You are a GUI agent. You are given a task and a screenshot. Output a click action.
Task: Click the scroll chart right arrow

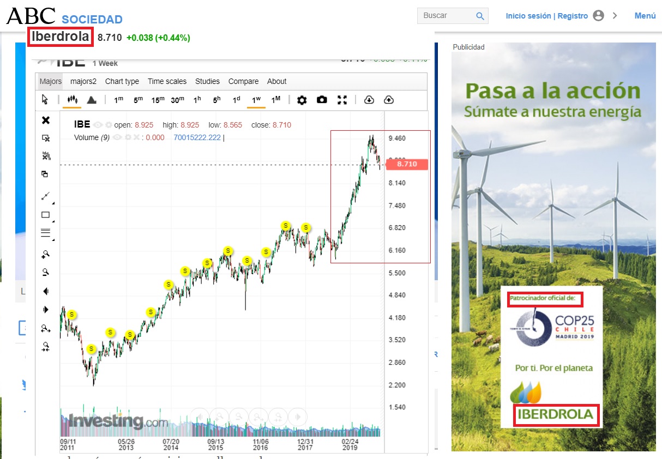click(x=46, y=310)
